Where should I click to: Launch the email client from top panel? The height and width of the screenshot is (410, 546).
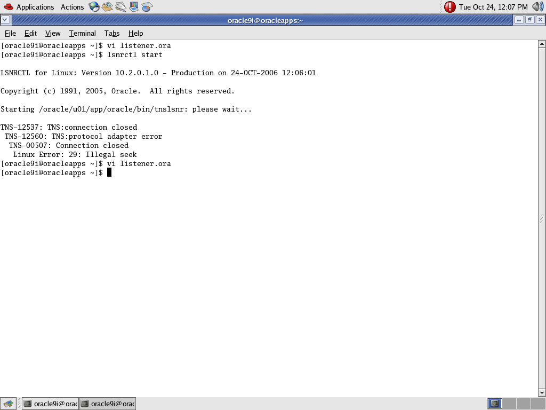click(x=108, y=7)
